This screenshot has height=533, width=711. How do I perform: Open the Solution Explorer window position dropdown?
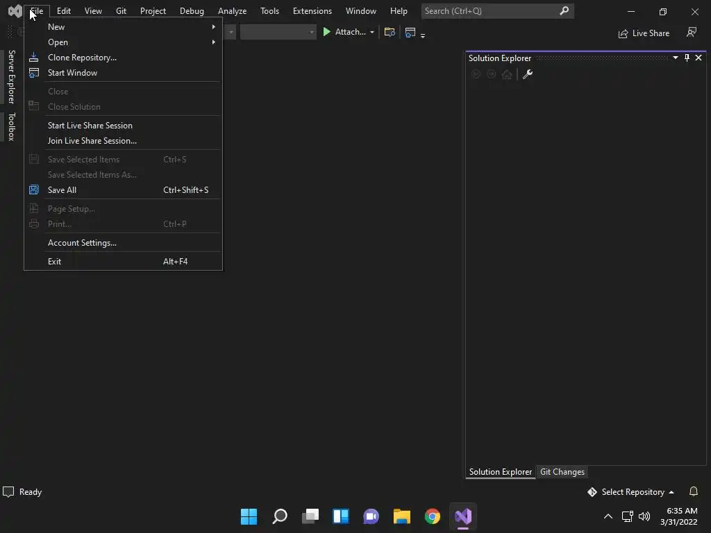point(675,58)
